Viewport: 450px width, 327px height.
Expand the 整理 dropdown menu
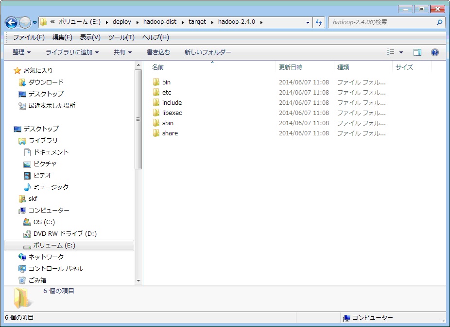coord(22,52)
